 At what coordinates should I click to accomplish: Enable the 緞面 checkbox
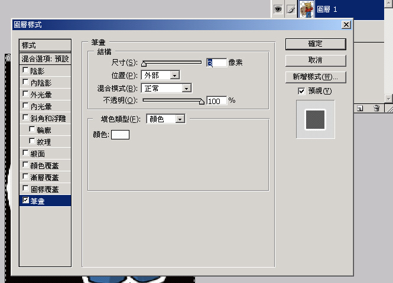(25, 152)
